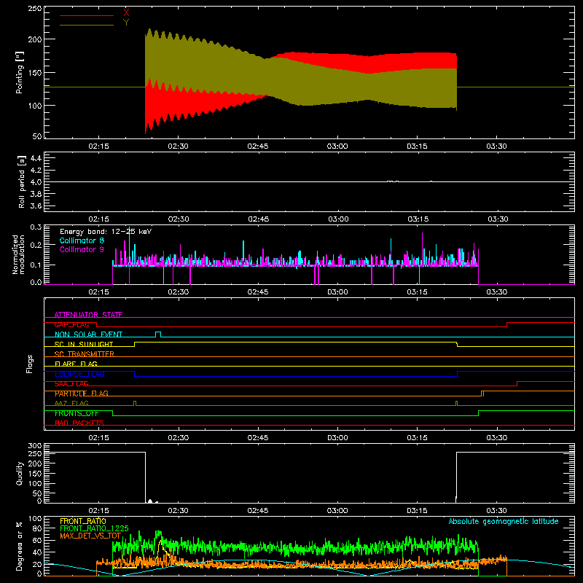Click the 80 tick in bottom panel

tap(37, 528)
